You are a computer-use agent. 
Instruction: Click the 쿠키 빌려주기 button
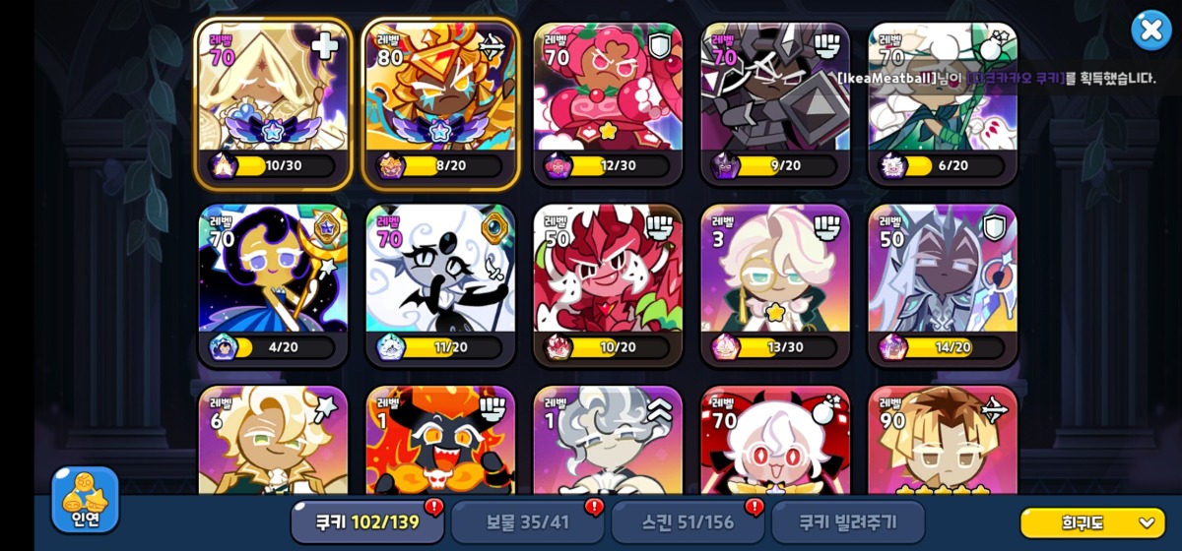[848, 521]
